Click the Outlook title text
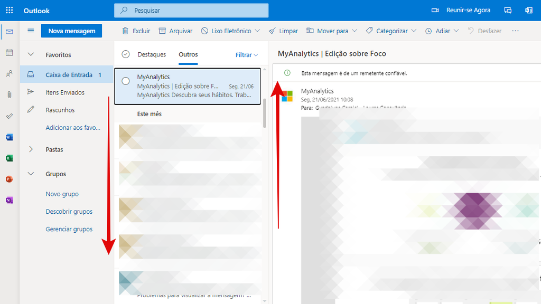 pyautogui.click(x=36, y=11)
